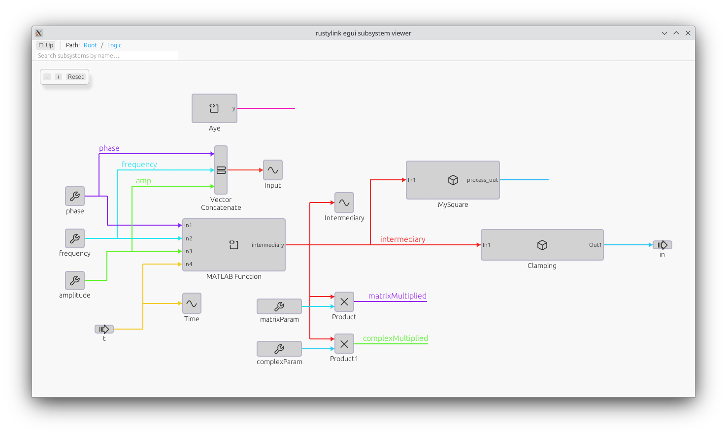Image resolution: width=727 pixels, height=435 pixels.
Task: Click the complexParam parameter block
Action: click(x=279, y=349)
